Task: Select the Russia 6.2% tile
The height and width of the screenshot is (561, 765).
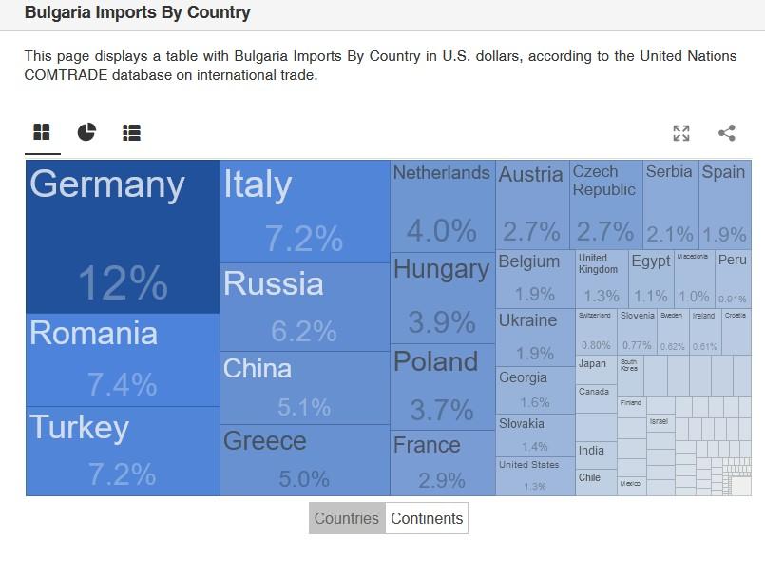Action: tap(305, 307)
